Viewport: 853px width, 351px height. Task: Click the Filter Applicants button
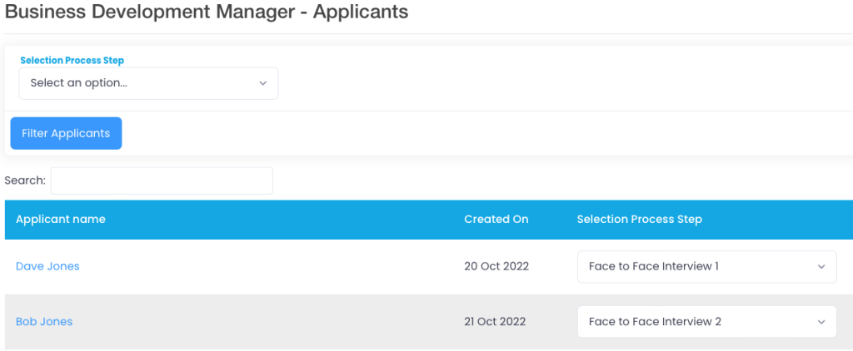(x=66, y=133)
